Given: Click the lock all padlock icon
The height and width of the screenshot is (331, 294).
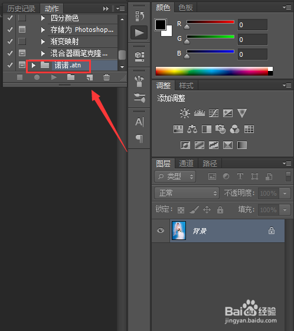Looking at the screenshot, I should [x=220, y=210].
